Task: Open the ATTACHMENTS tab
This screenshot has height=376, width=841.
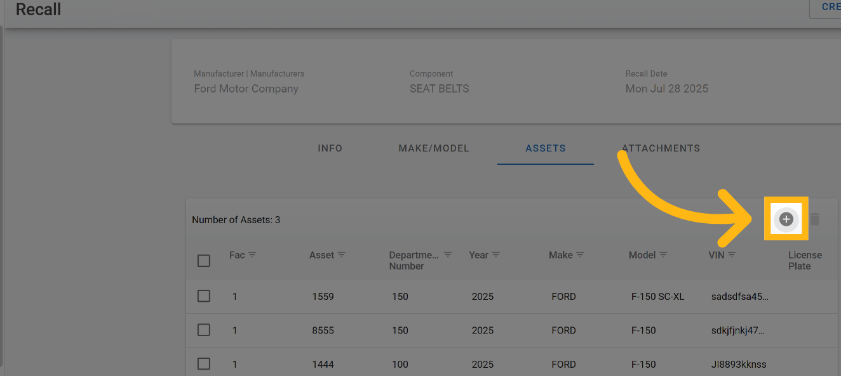Action: pos(661,148)
